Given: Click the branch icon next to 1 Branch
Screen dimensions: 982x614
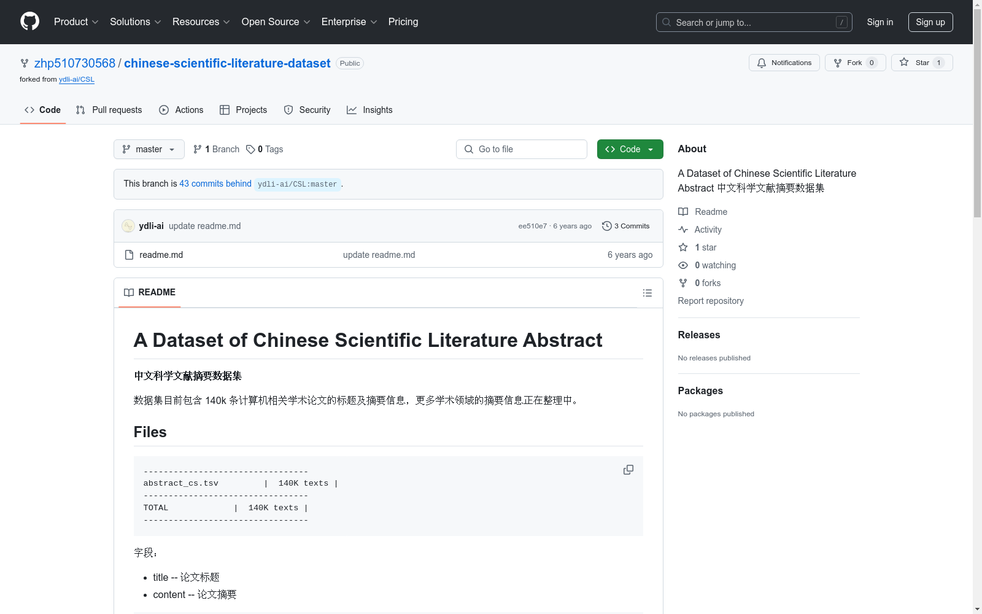Looking at the screenshot, I should [x=198, y=149].
